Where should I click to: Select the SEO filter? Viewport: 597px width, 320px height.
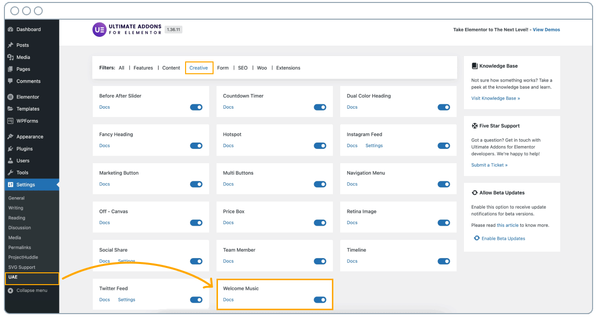(243, 68)
